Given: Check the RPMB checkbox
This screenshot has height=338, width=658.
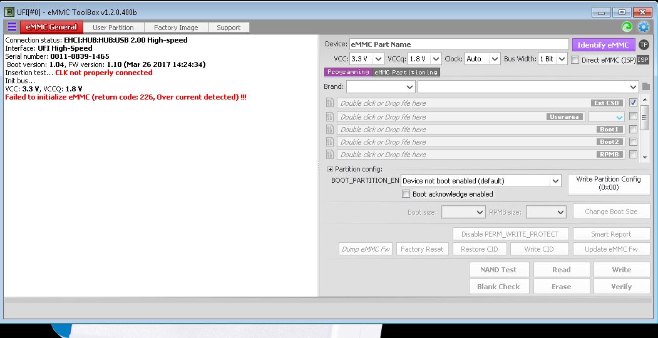Looking at the screenshot, I should pos(633,155).
